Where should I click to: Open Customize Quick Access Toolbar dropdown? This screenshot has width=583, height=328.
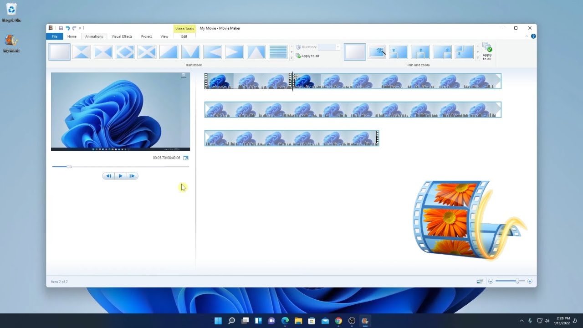[80, 28]
